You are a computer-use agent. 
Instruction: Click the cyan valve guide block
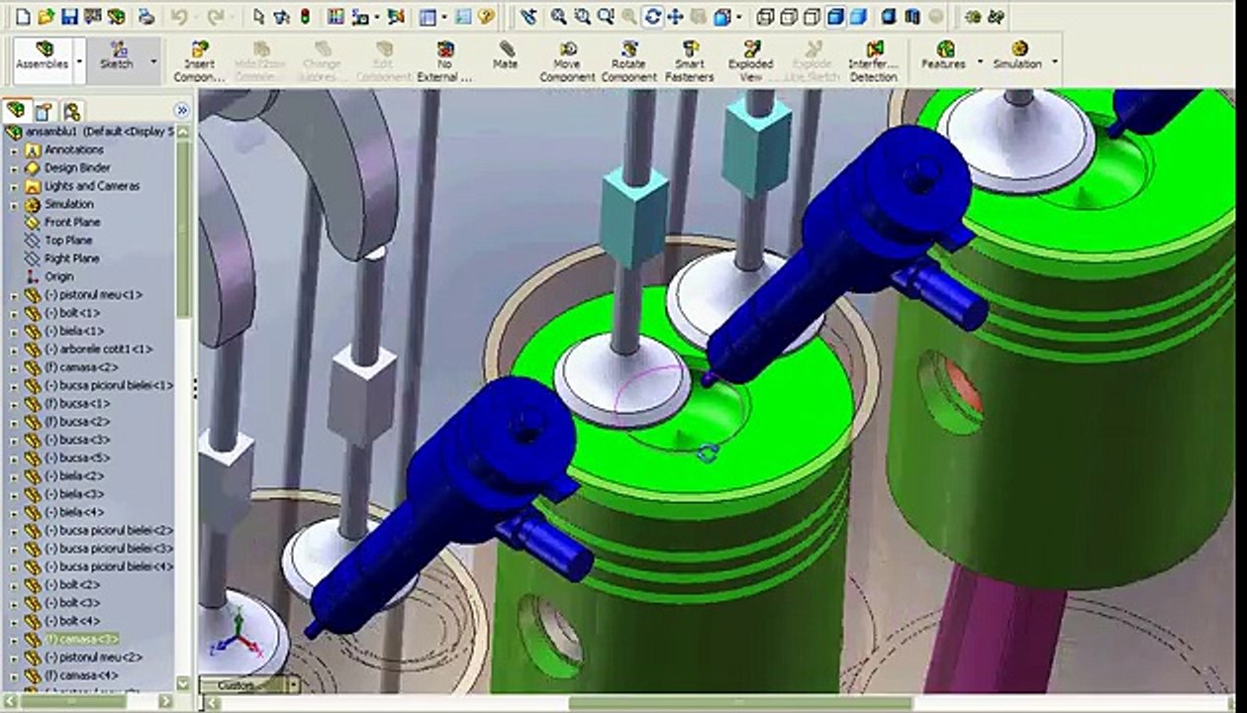click(633, 215)
